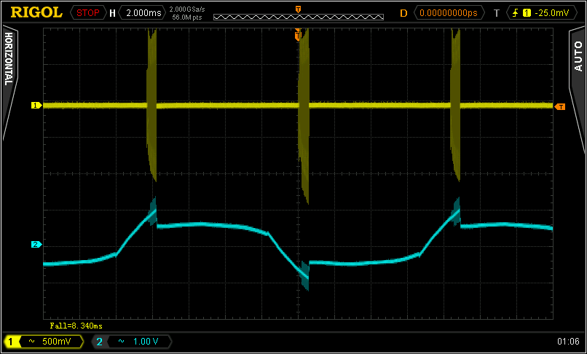Click the orange trigger level marker on right edge
587x354 pixels.
pyautogui.click(x=560, y=107)
